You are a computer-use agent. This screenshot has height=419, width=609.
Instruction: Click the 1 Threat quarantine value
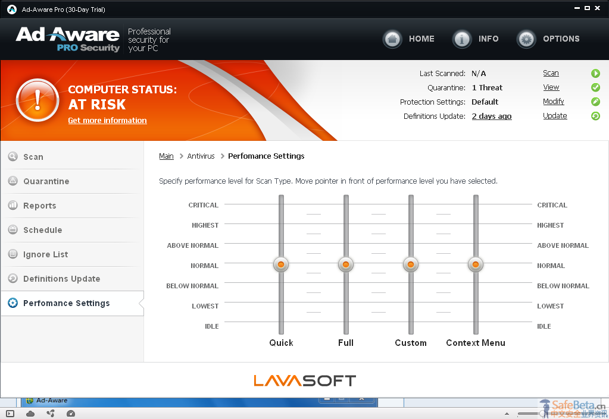pos(487,87)
